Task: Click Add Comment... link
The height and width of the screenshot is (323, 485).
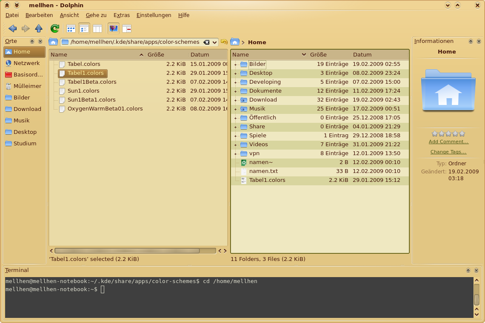Action: pos(448,142)
